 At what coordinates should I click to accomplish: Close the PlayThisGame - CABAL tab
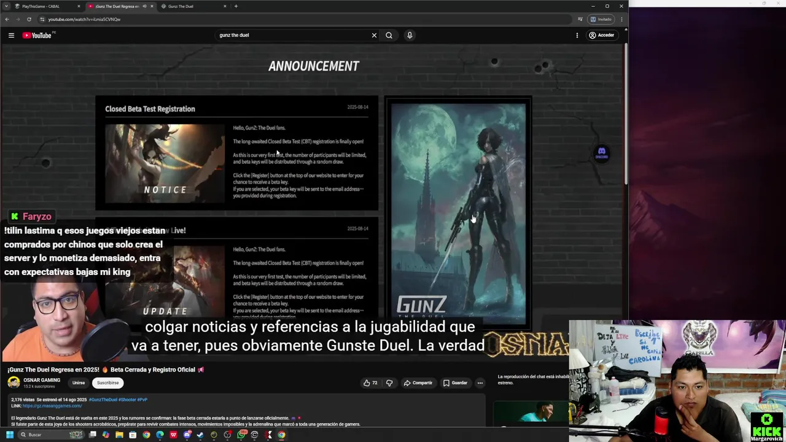(79, 6)
